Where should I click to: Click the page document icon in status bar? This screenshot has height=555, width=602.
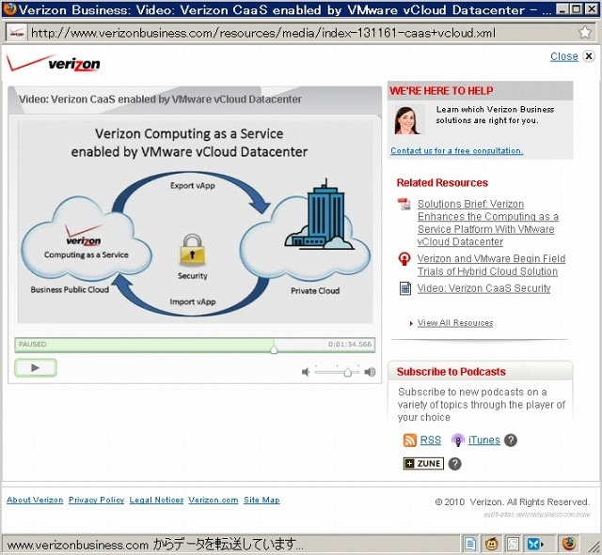[470, 544]
